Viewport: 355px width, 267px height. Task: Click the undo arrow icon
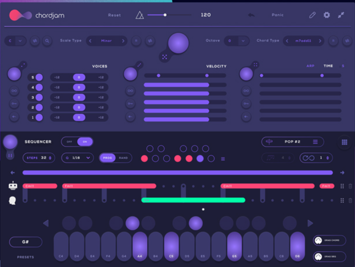click(251, 15)
